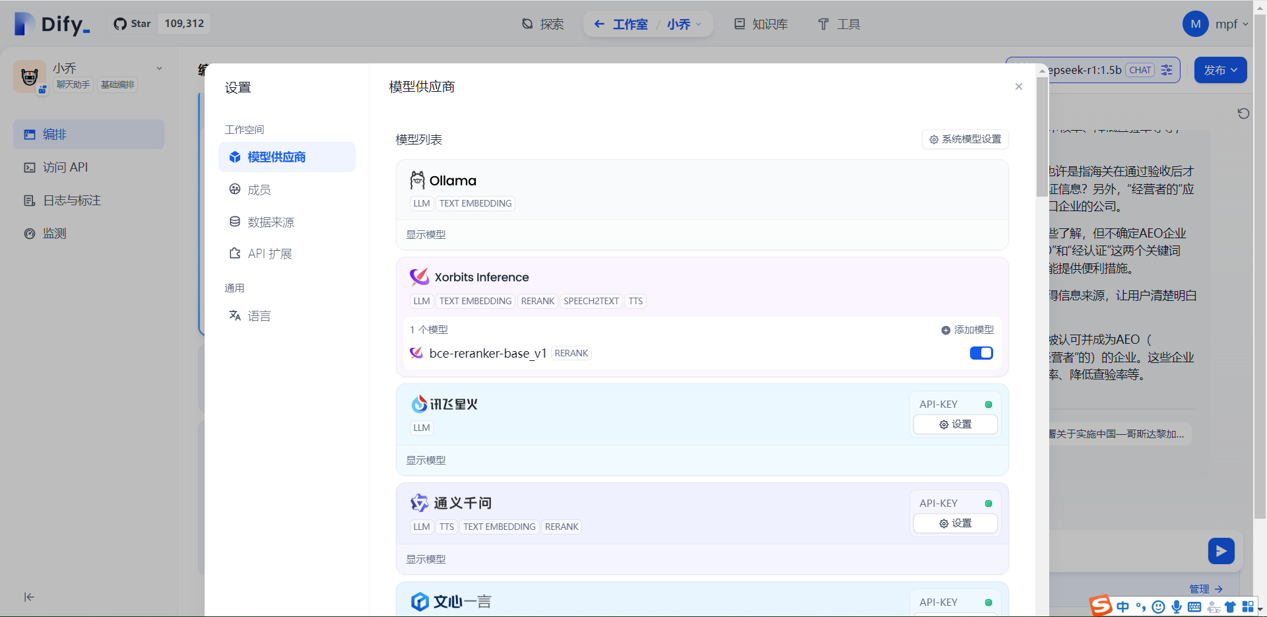Viewport: 1267px width, 617px height.
Task: Select 语言 under 通用 settings
Action: coord(259,315)
